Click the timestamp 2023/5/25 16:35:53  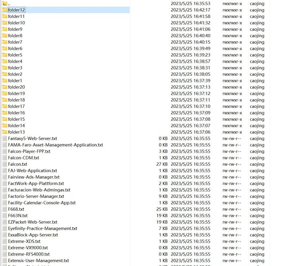click(191, 4)
